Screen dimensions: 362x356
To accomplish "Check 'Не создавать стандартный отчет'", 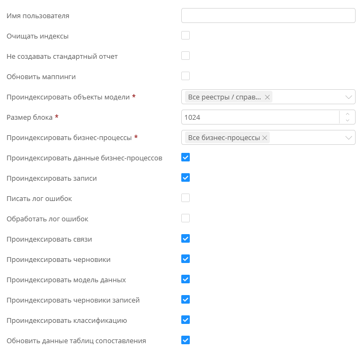I will pyautogui.click(x=186, y=56).
